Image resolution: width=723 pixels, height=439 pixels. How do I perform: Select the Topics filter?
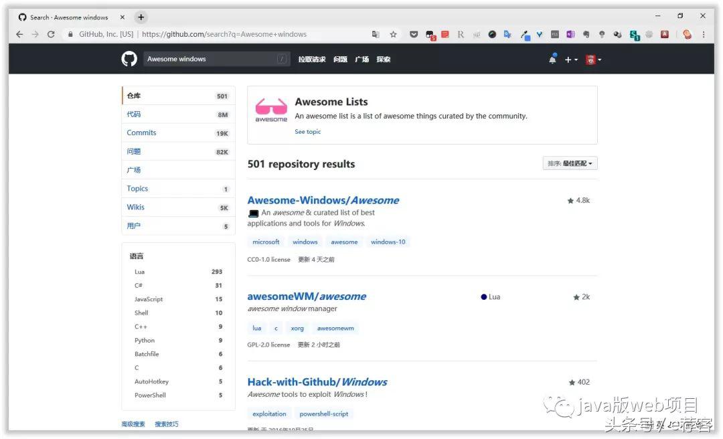point(179,189)
